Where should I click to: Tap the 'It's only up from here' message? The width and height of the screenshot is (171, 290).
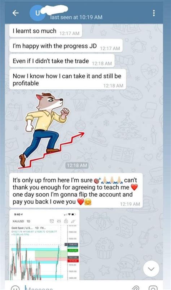point(76,191)
